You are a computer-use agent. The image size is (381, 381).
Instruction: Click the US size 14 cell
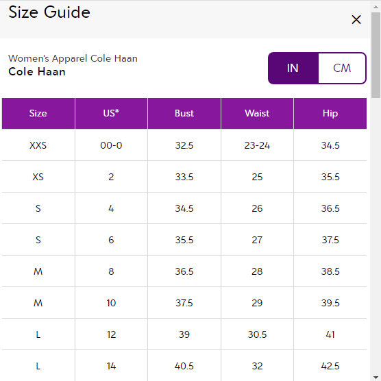111,366
